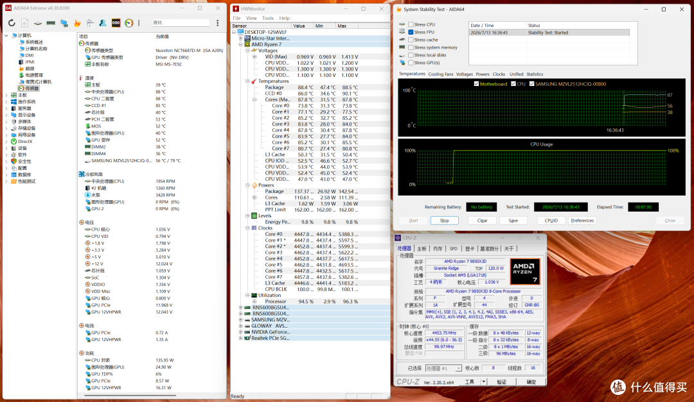Click the Preferences button in stability test

582,221
